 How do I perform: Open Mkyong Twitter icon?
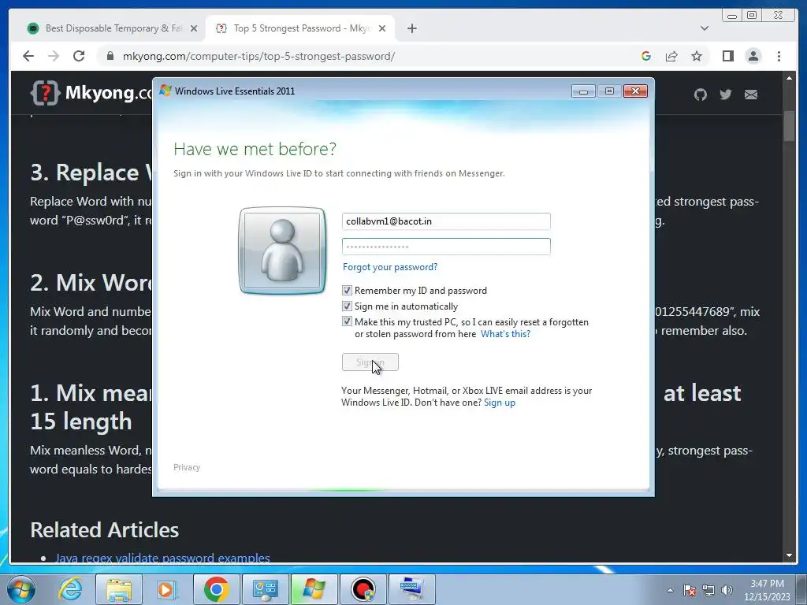(725, 95)
